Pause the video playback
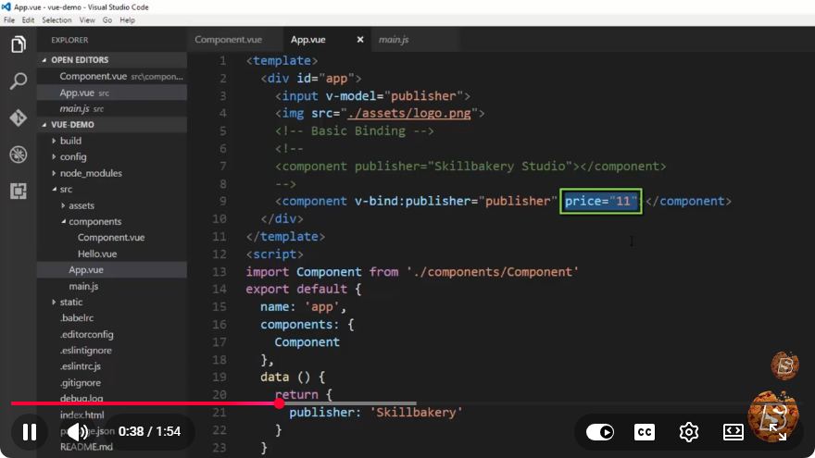 [30, 431]
